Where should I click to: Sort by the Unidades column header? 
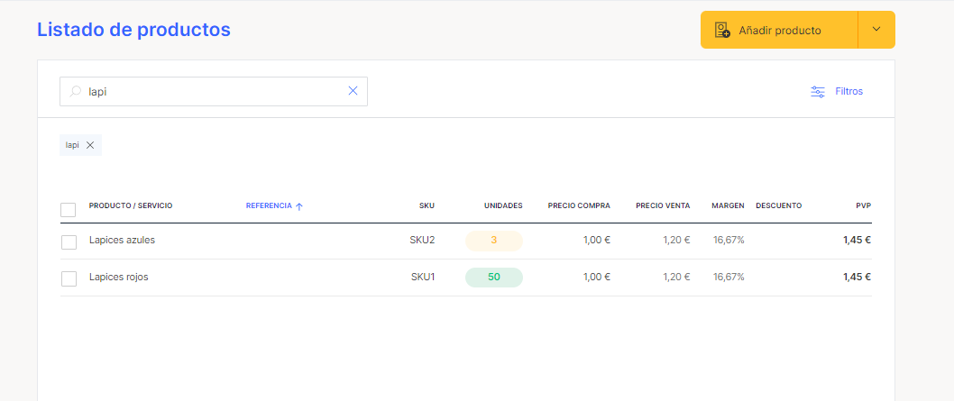503,206
